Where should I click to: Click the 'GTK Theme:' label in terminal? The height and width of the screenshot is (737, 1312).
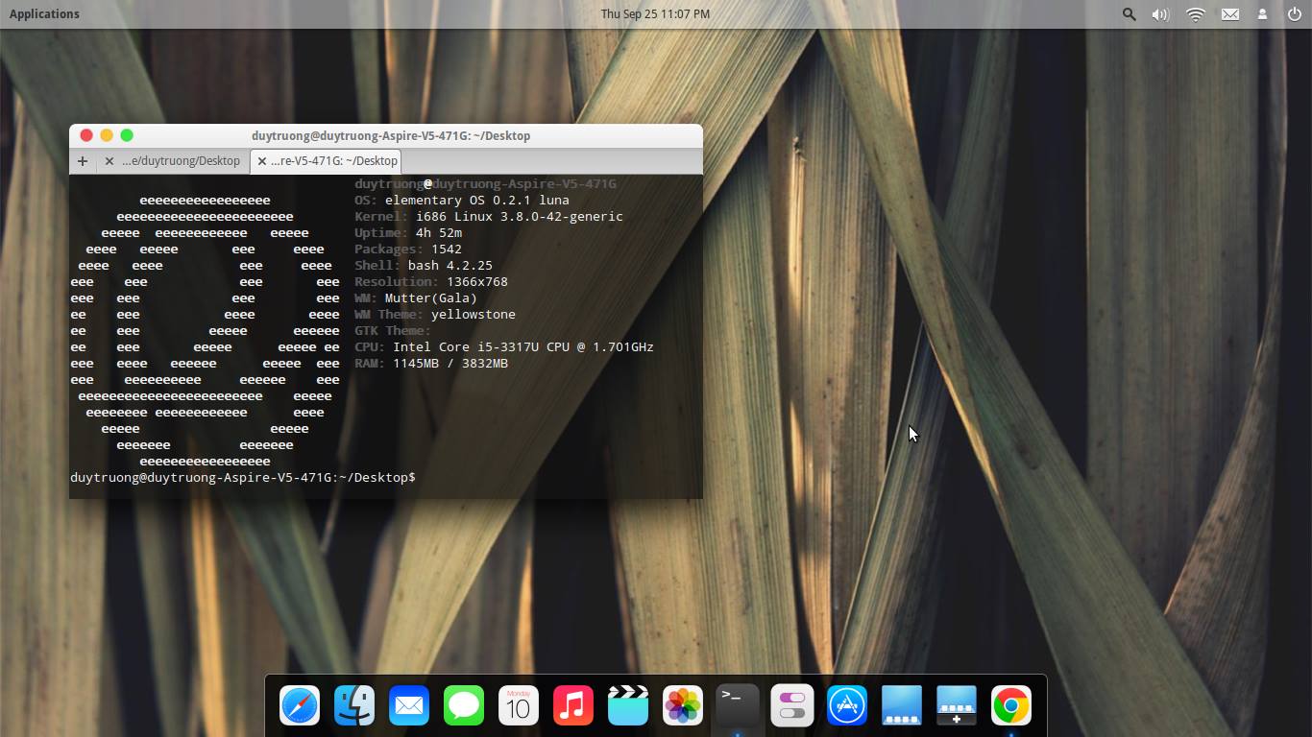[x=393, y=330]
